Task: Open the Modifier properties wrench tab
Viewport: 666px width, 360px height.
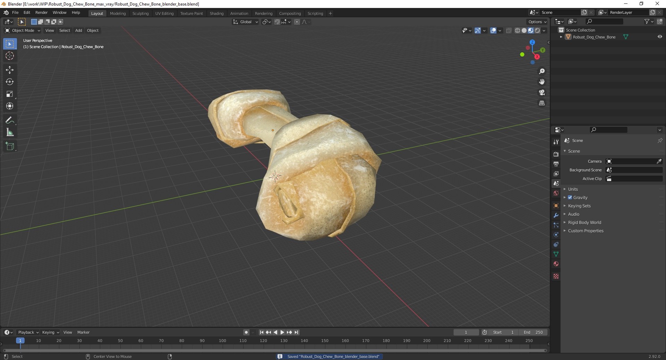Action: click(x=556, y=215)
